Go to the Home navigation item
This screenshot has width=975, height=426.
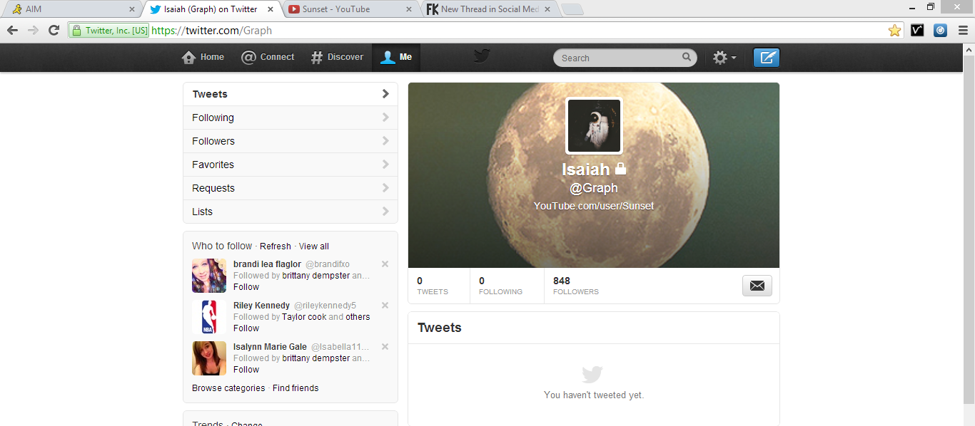[x=203, y=57]
